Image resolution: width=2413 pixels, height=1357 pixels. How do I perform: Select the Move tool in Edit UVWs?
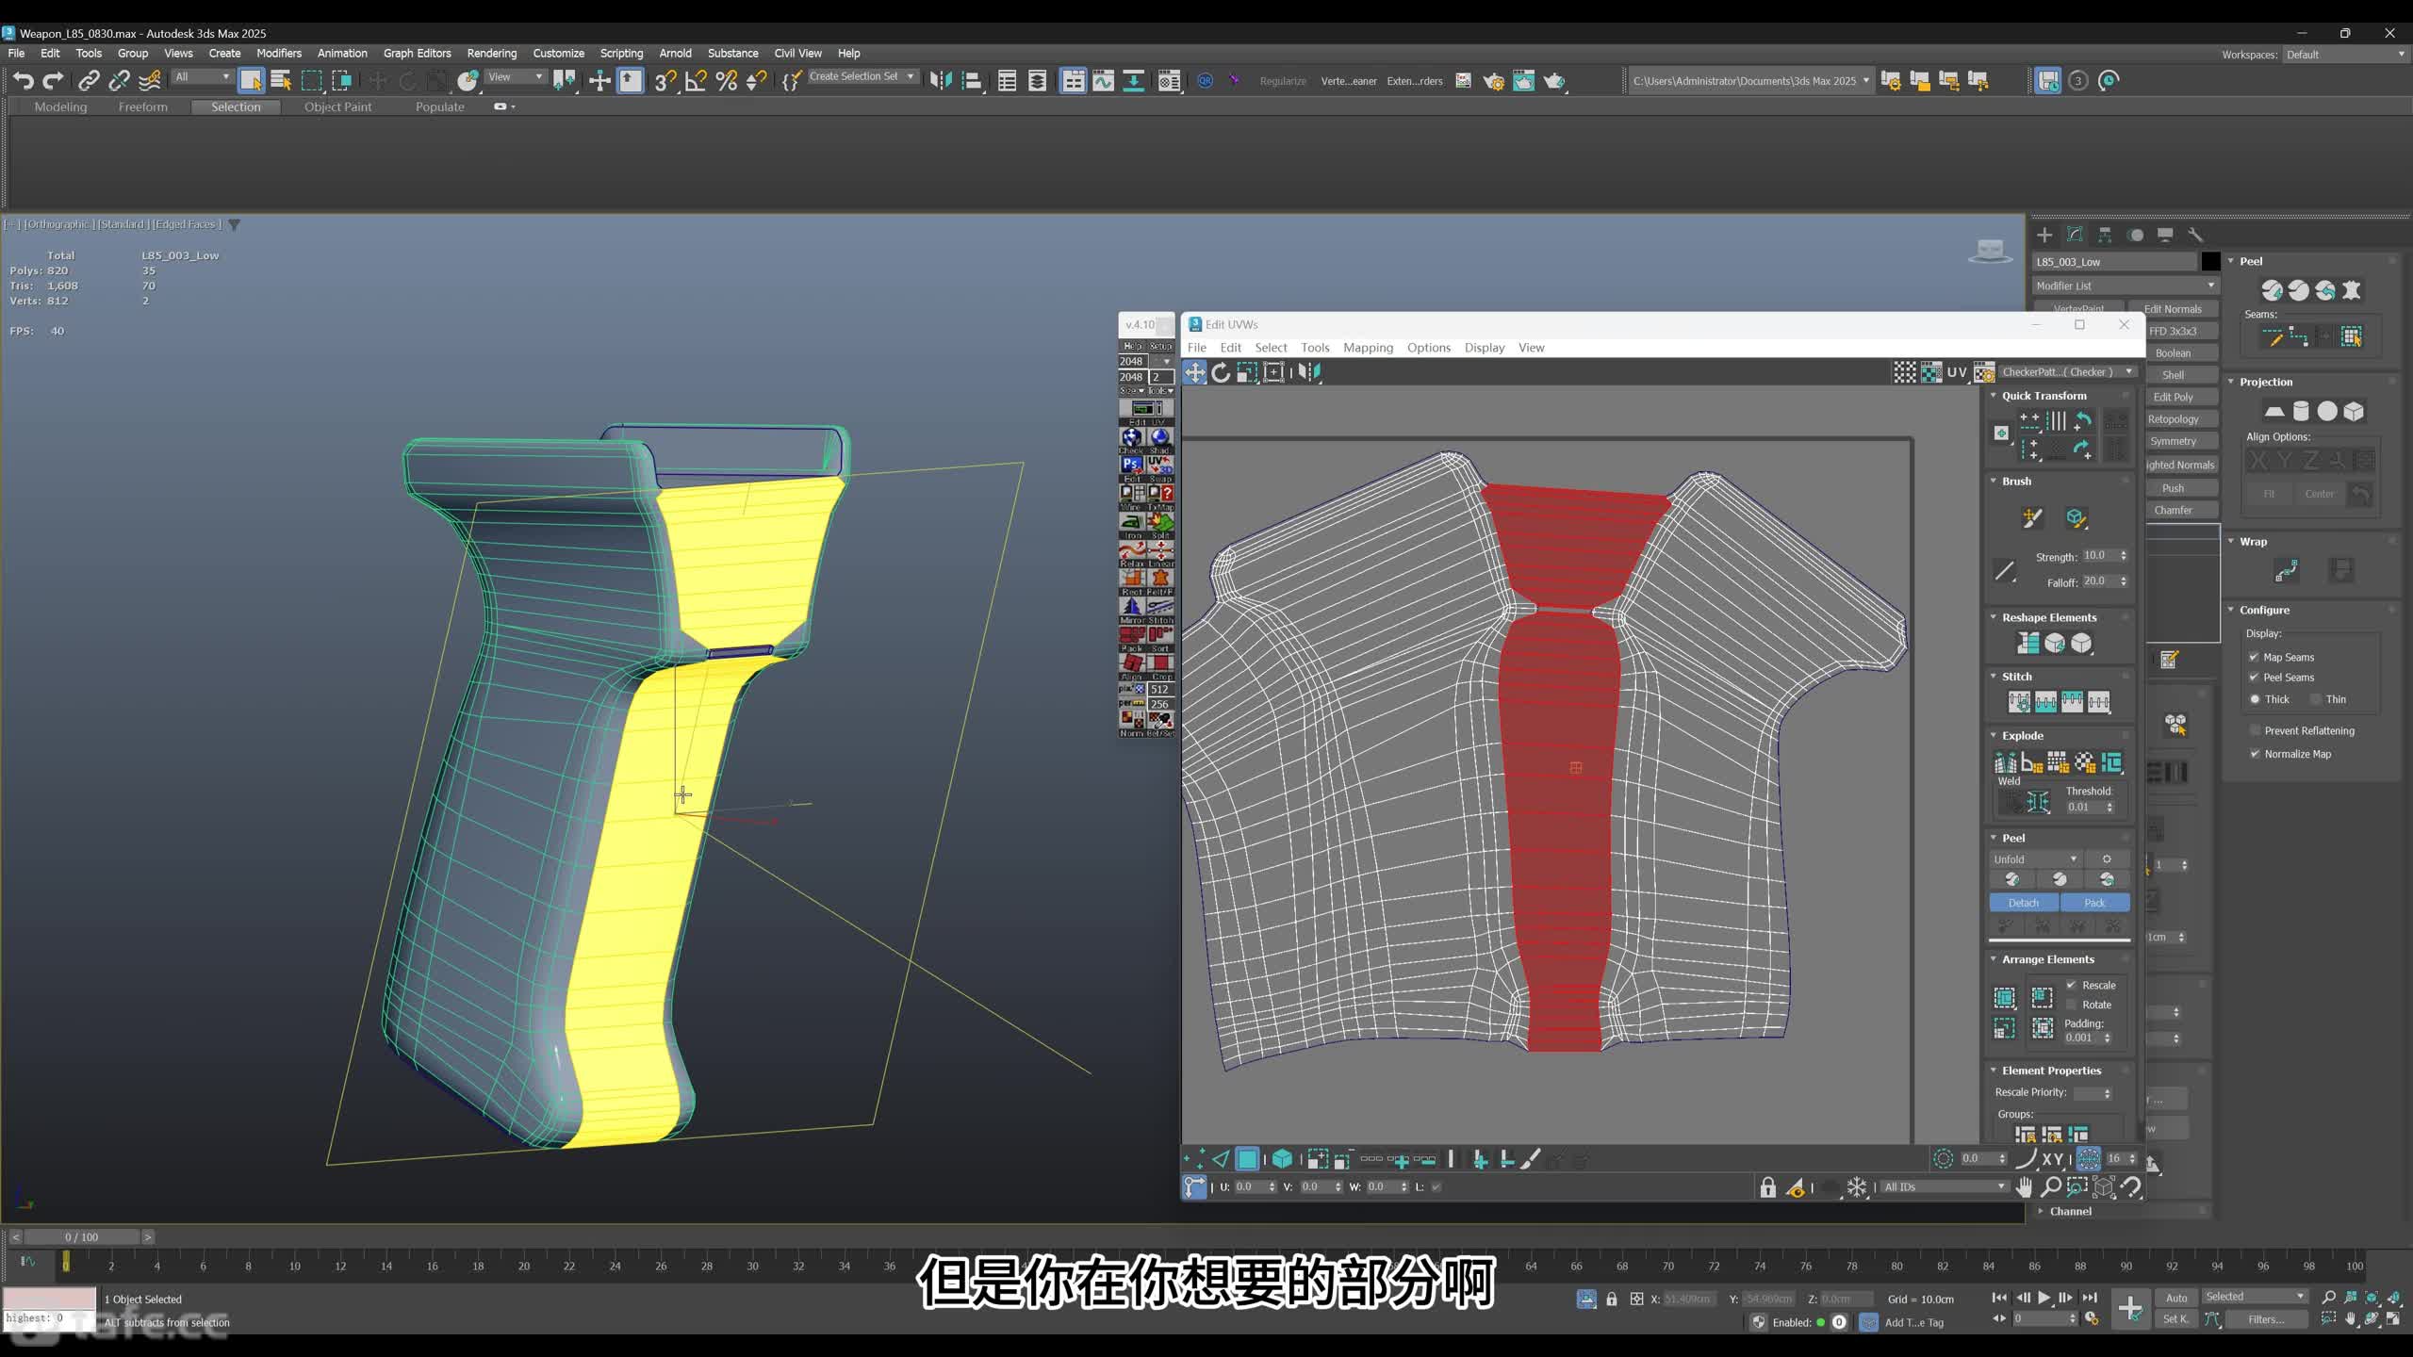click(x=1194, y=372)
